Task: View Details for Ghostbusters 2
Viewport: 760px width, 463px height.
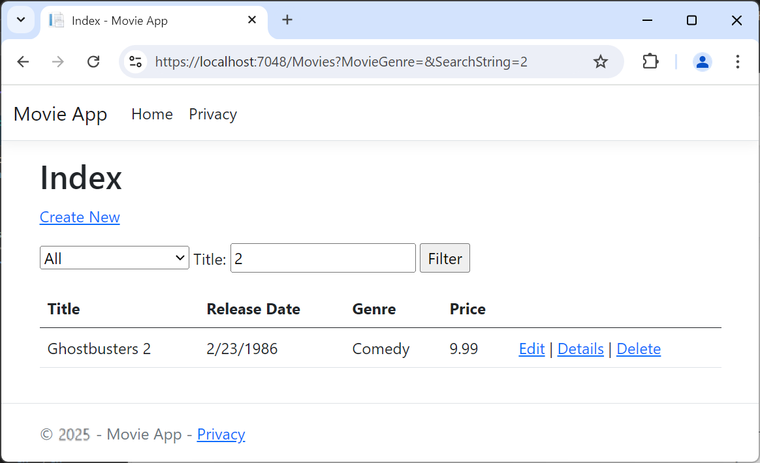Action: click(x=580, y=348)
